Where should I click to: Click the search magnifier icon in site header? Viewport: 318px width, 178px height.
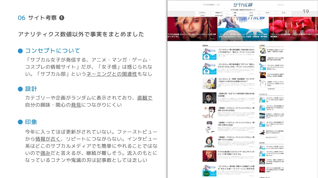point(218,5)
